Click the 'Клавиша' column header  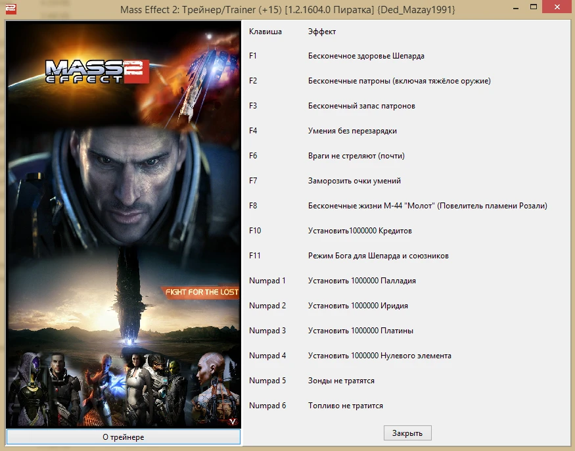pyautogui.click(x=265, y=31)
